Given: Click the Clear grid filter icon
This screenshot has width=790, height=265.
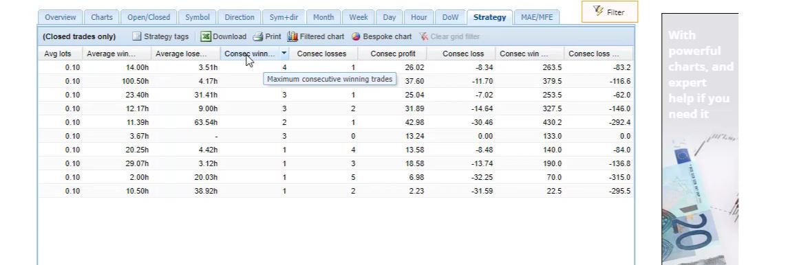Looking at the screenshot, I should (424, 36).
